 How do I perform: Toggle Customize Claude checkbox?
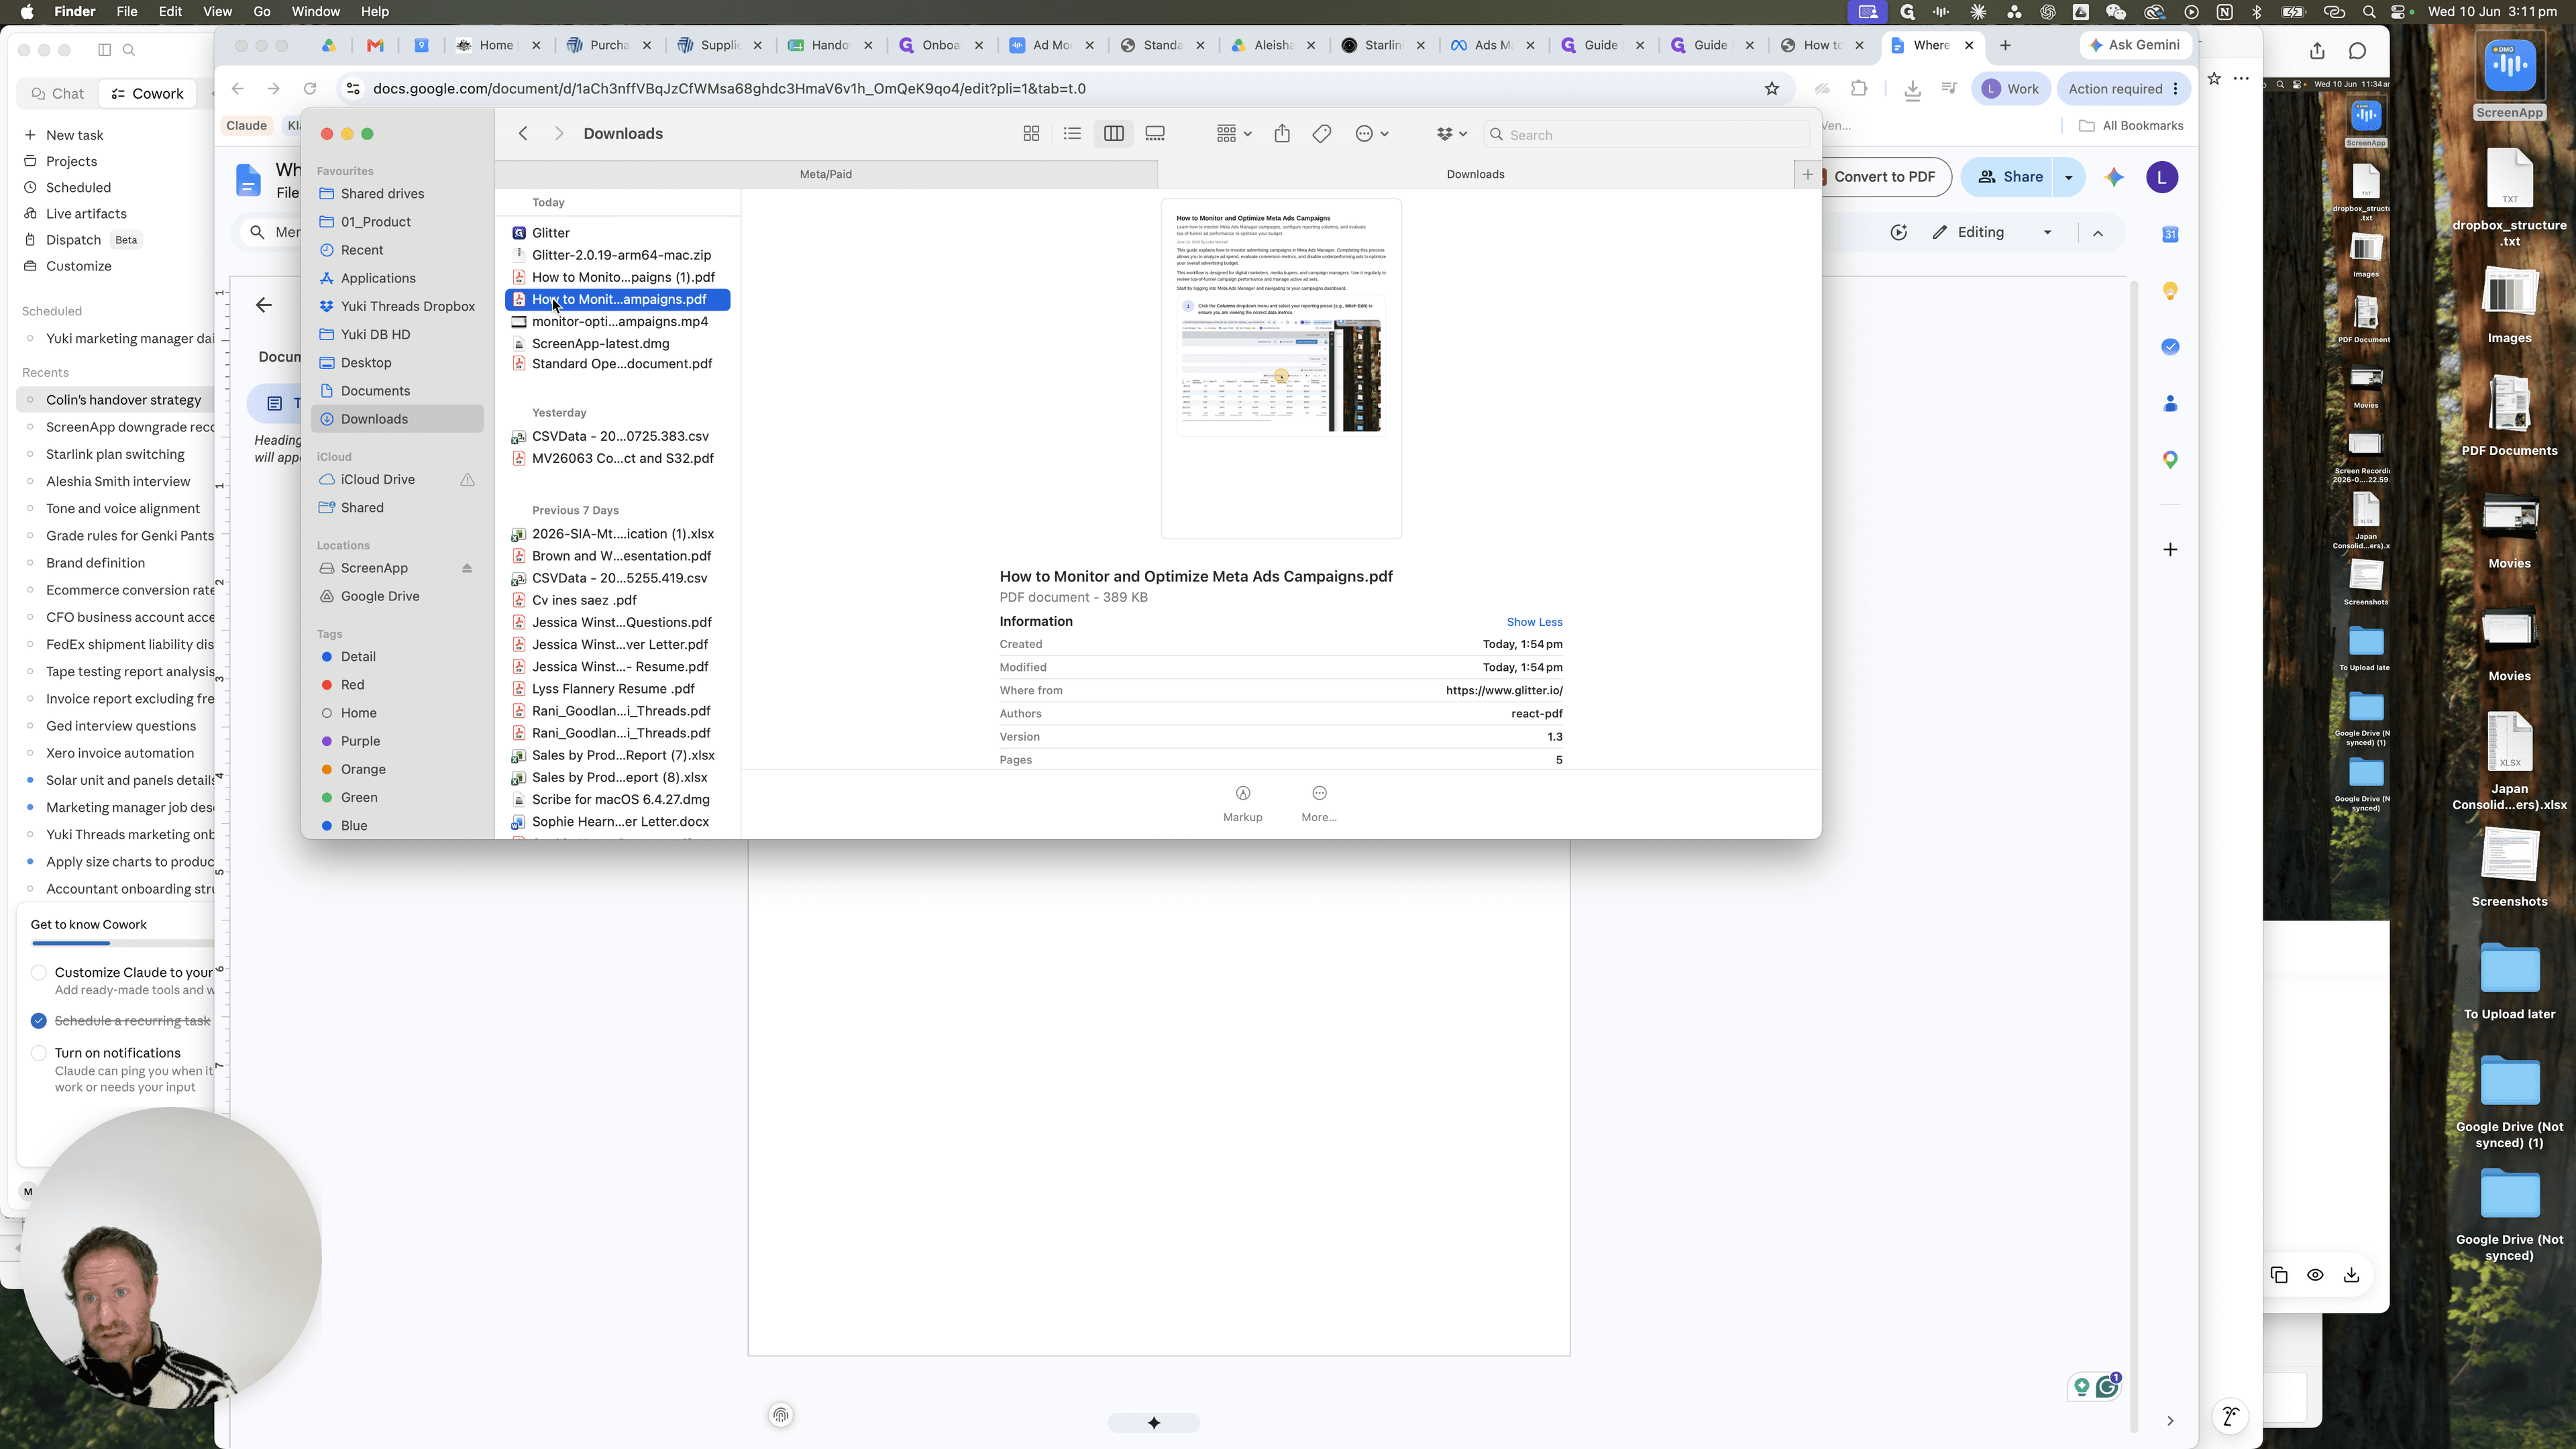38,972
